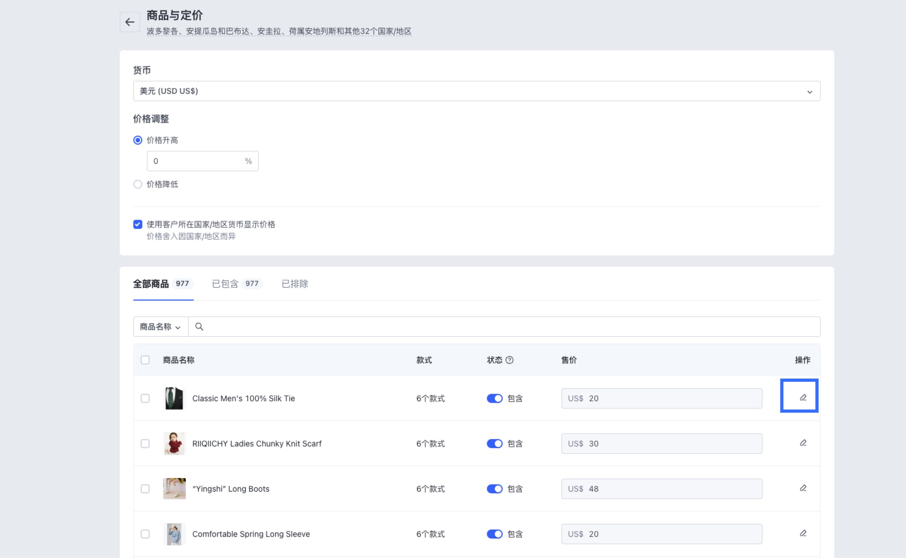The image size is (906, 558).
Task: Click edit pencil for Ladies Chunky Knit Scarf
Action: (x=803, y=443)
